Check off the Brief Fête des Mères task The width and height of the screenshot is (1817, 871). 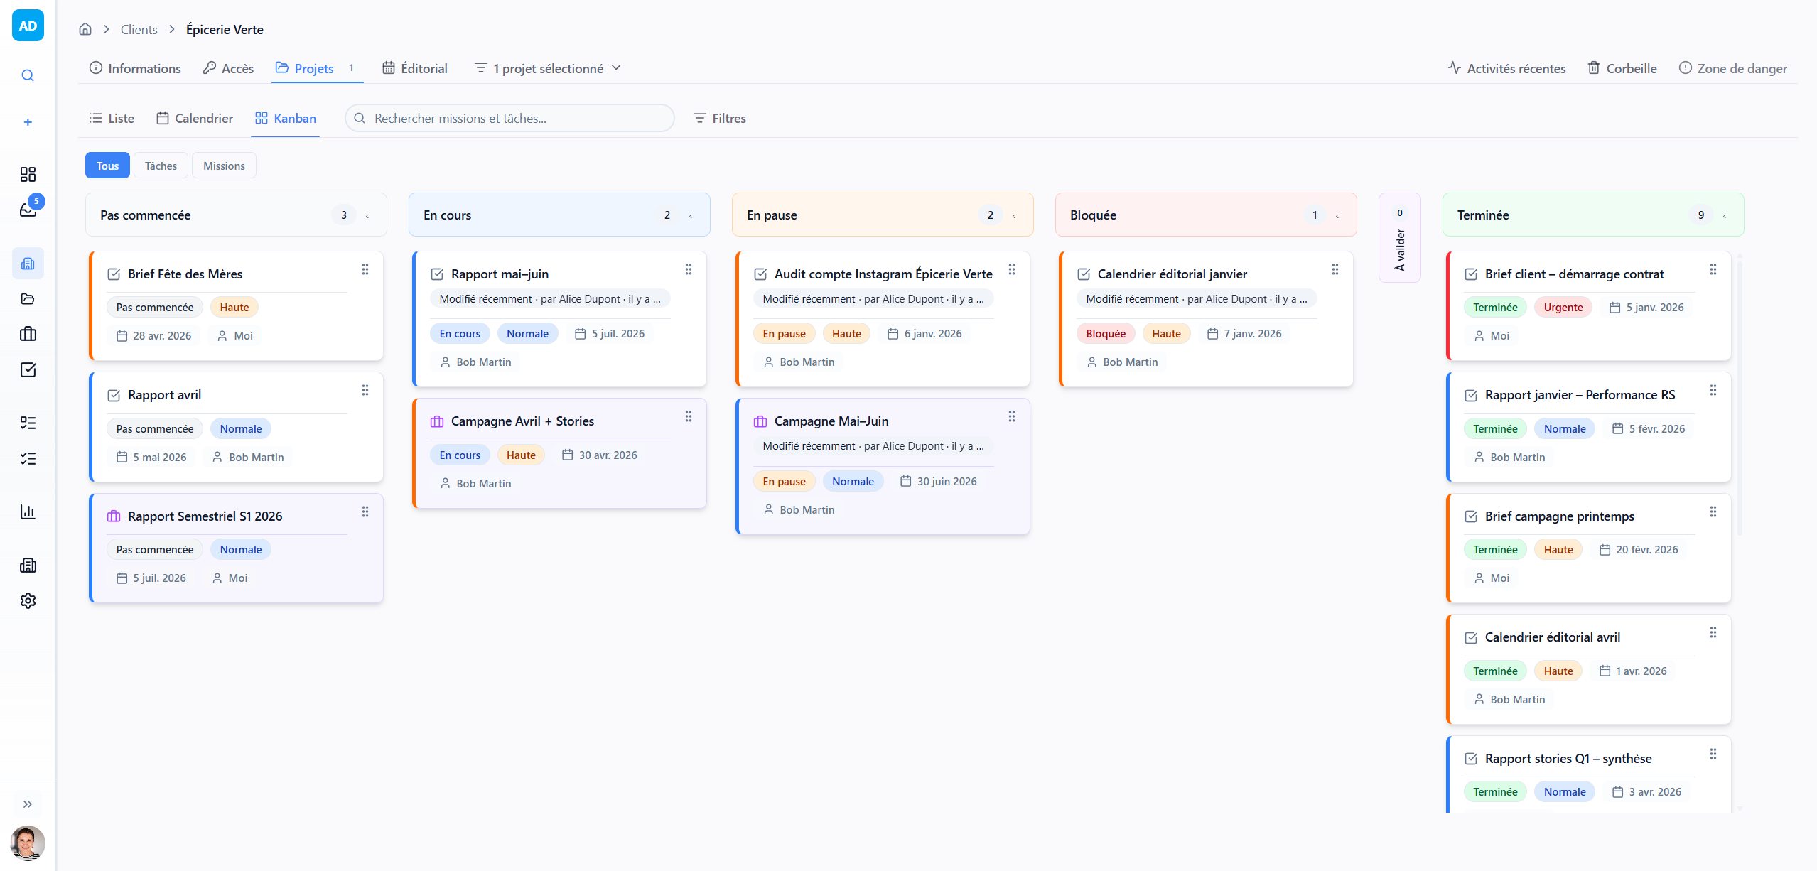(114, 274)
